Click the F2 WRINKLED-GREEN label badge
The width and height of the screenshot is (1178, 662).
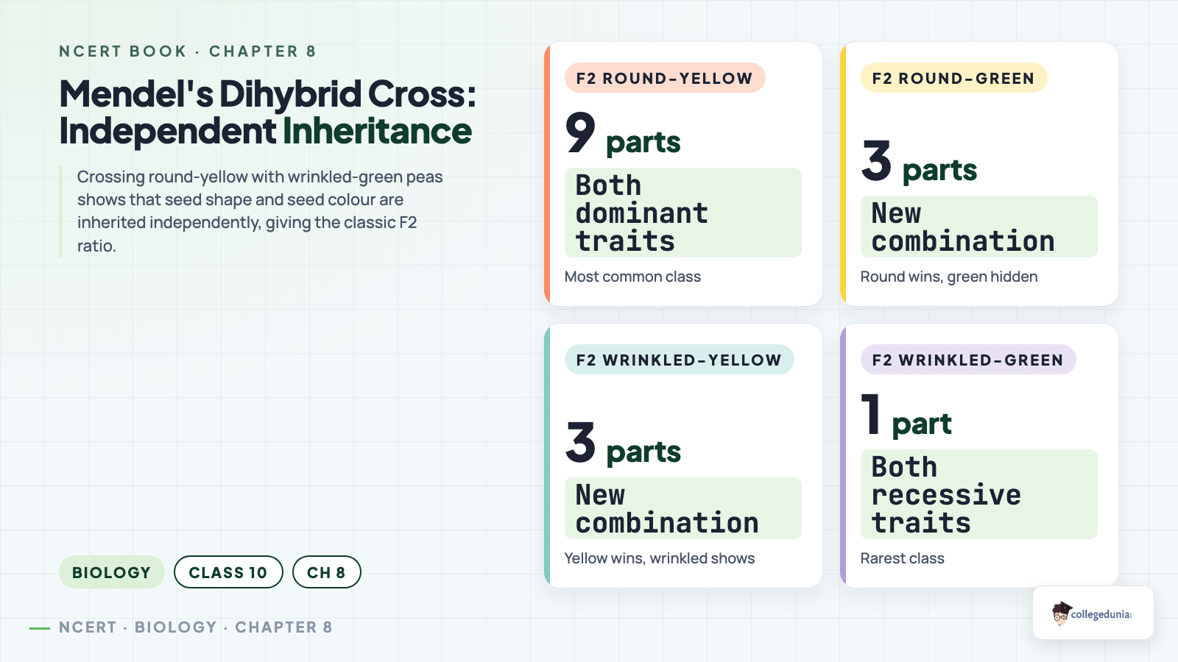click(968, 360)
